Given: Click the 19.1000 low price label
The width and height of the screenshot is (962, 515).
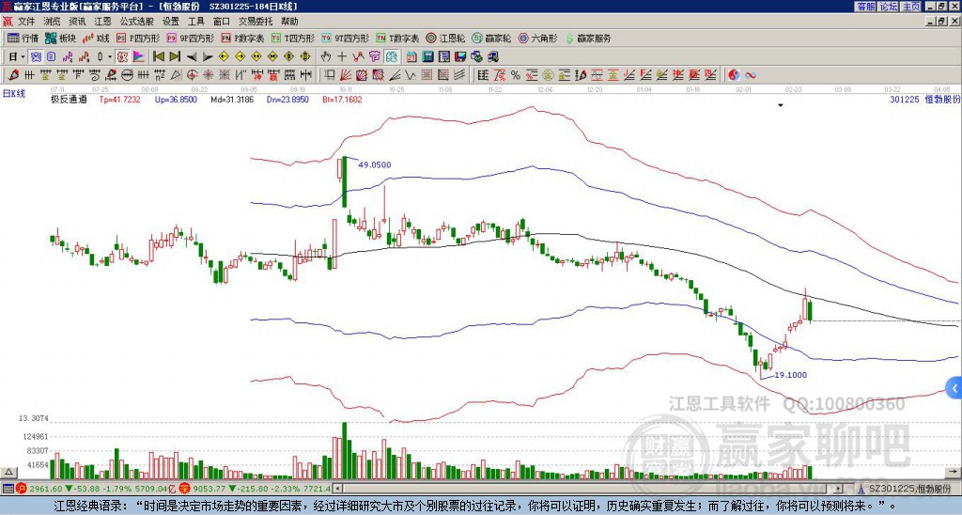Looking at the screenshot, I should (791, 375).
